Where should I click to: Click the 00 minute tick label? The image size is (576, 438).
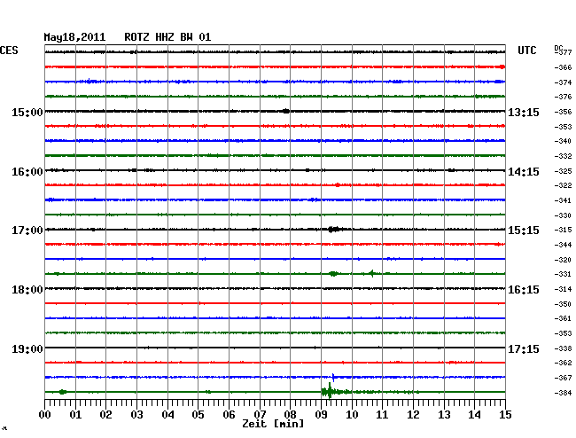tap(45, 415)
